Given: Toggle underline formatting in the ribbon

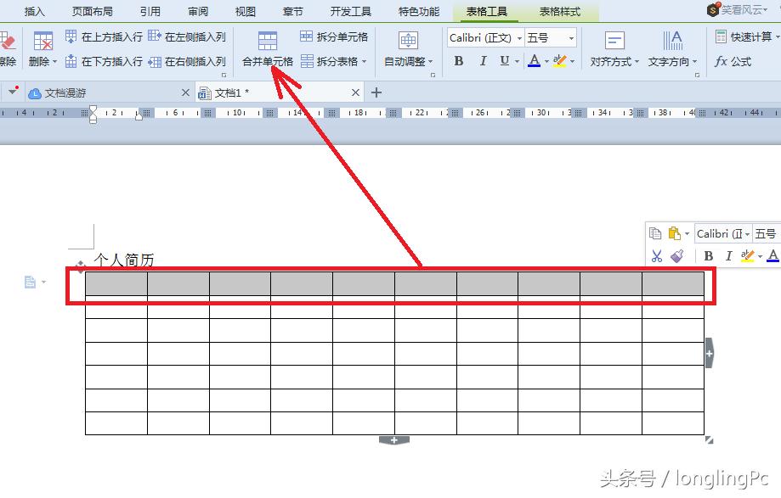Looking at the screenshot, I should [504, 61].
